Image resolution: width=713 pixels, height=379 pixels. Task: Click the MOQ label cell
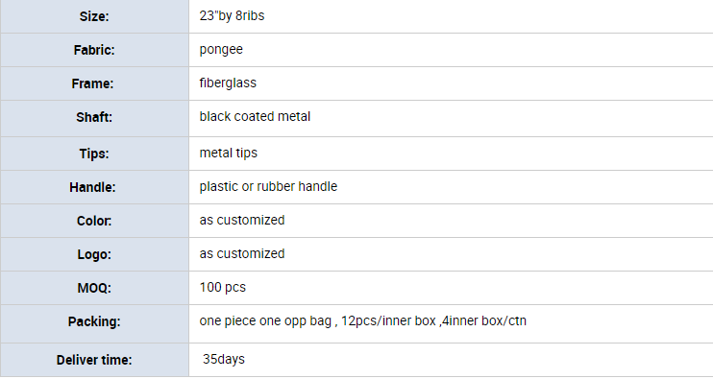pyautogui.click(x=94, y=288)
